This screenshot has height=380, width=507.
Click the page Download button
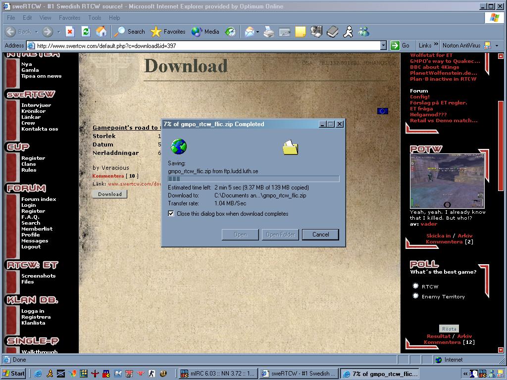pyautogui.click(x=110, y=194)
